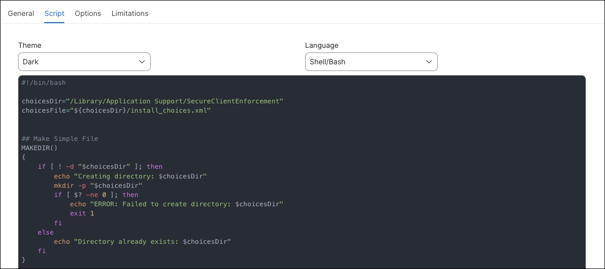Click the opening brace below MAKEDIR()

pyautogui.click(x=24, y=157)
